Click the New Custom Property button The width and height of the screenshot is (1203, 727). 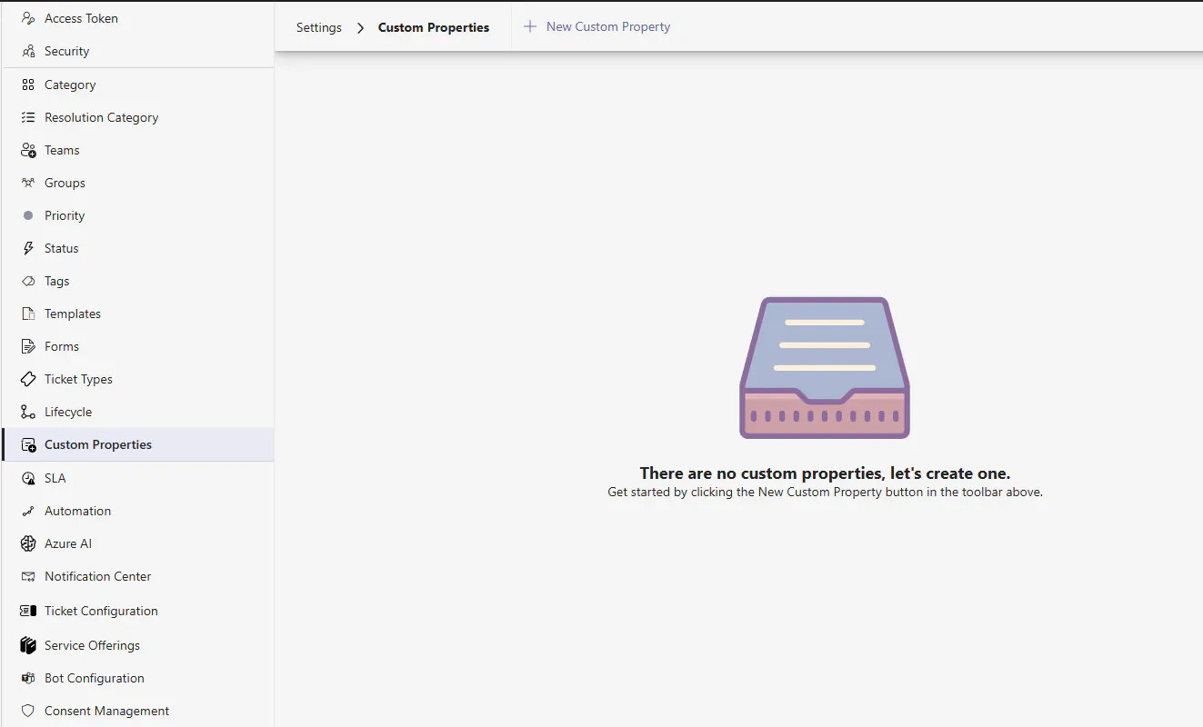596,27
